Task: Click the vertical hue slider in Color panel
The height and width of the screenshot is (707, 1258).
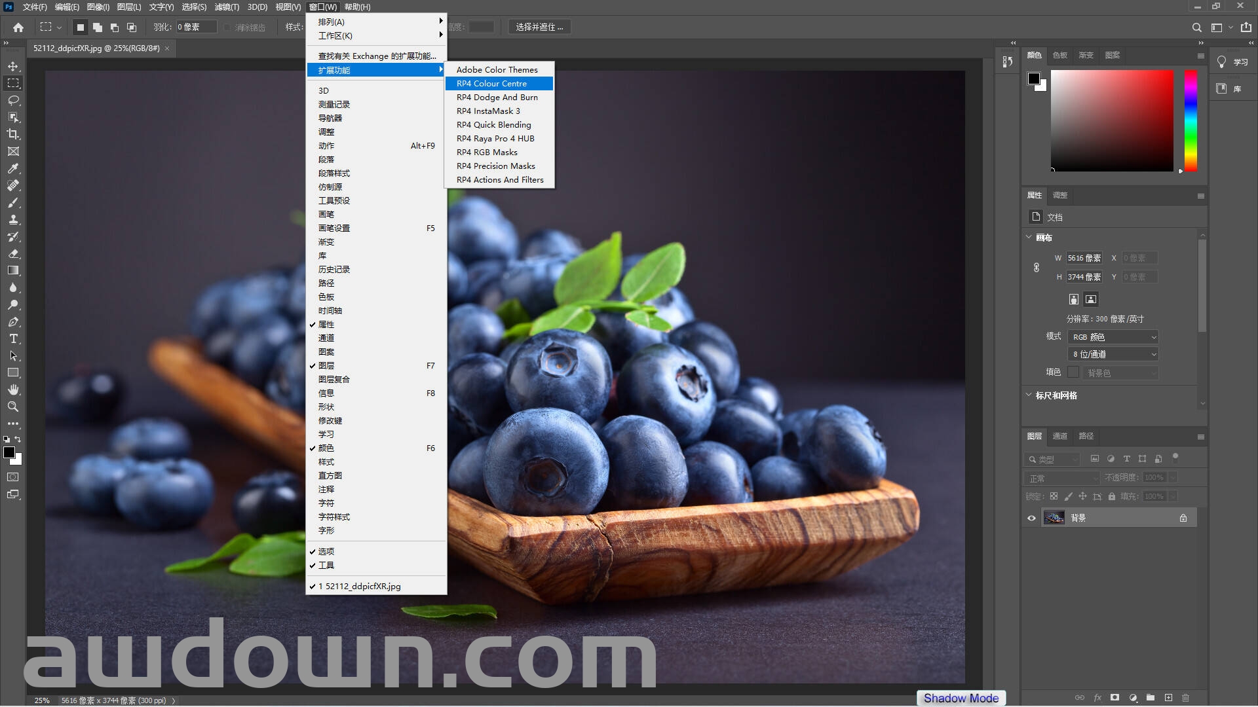Action: click(1191, 121)
